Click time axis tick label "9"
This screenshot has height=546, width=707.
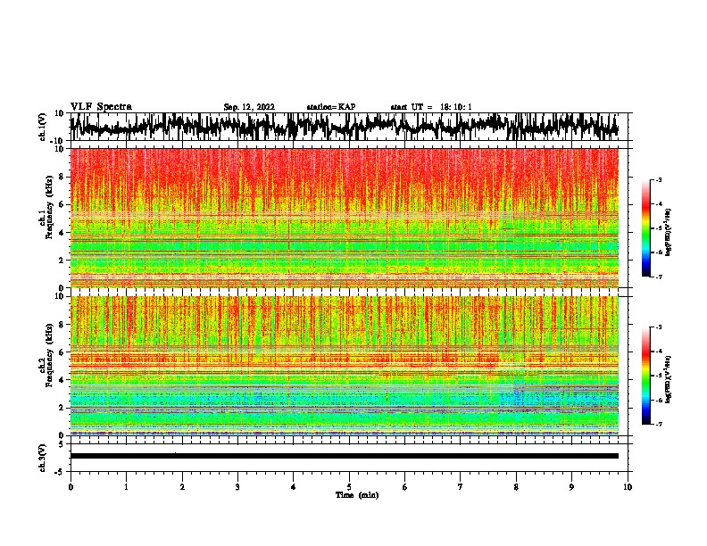click(571, 487)
